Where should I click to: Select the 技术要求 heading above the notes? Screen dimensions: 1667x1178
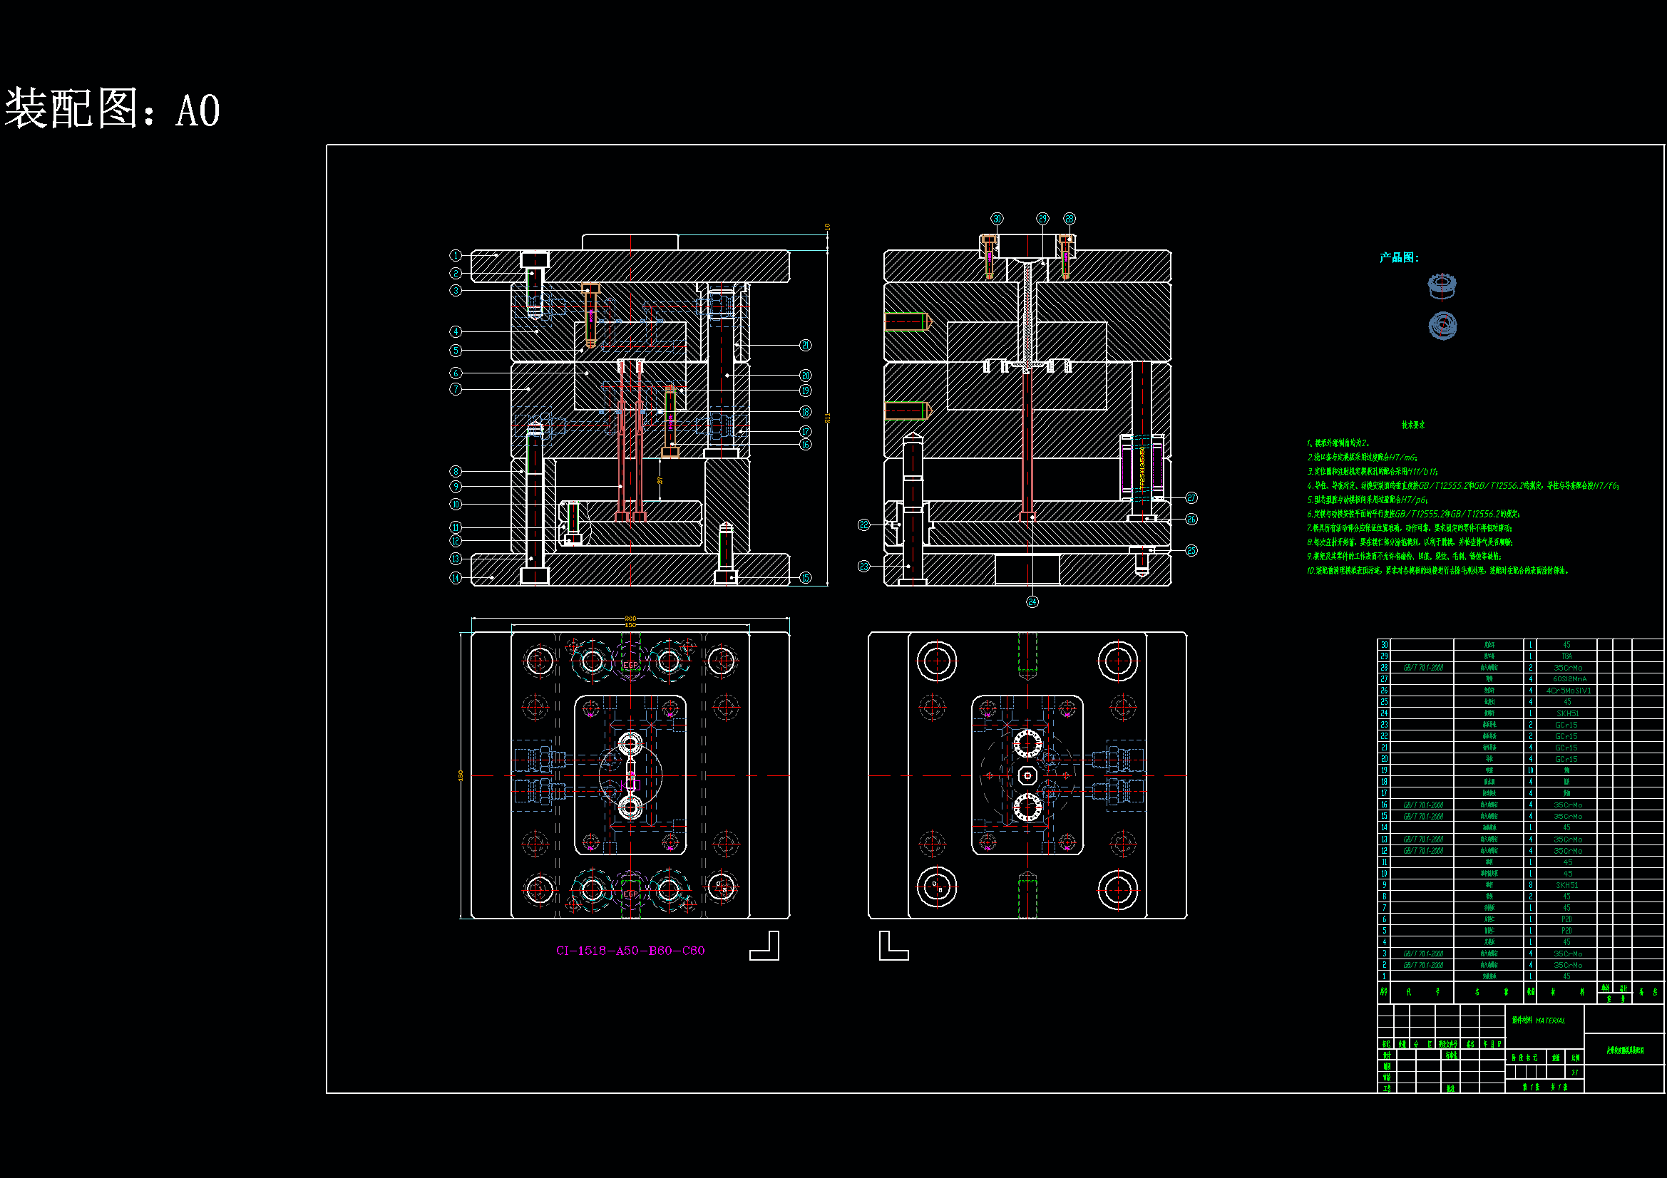[x=1413, y=425]
